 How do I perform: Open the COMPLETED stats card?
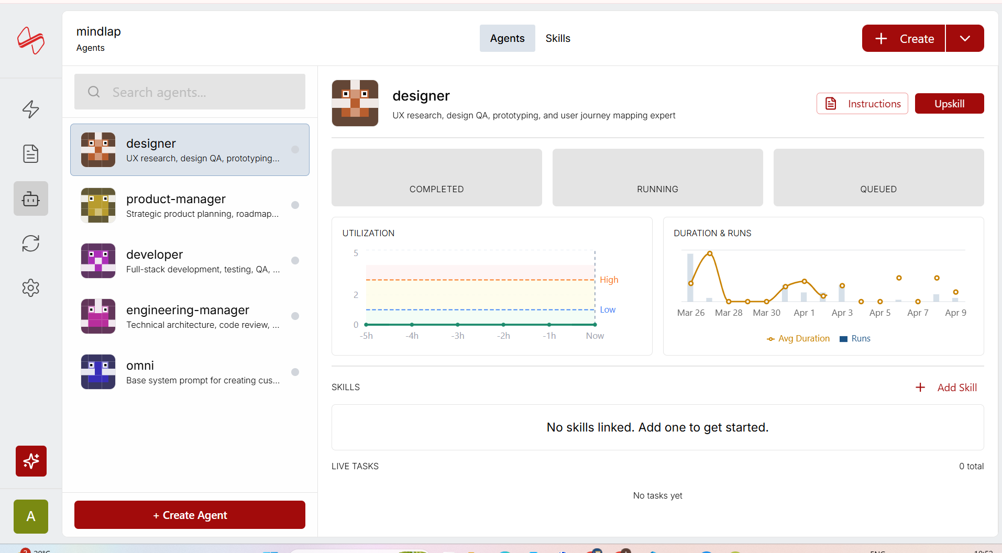point(437,178)
